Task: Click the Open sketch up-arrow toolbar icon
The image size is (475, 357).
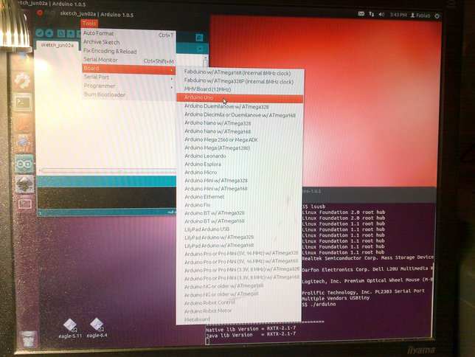Action: coord(70,33)
